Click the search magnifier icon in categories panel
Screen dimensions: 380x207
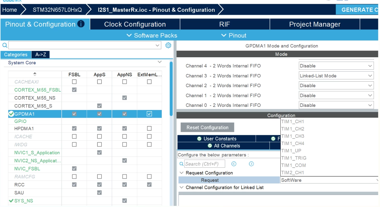pyautogui.click(x=5, y=45)
